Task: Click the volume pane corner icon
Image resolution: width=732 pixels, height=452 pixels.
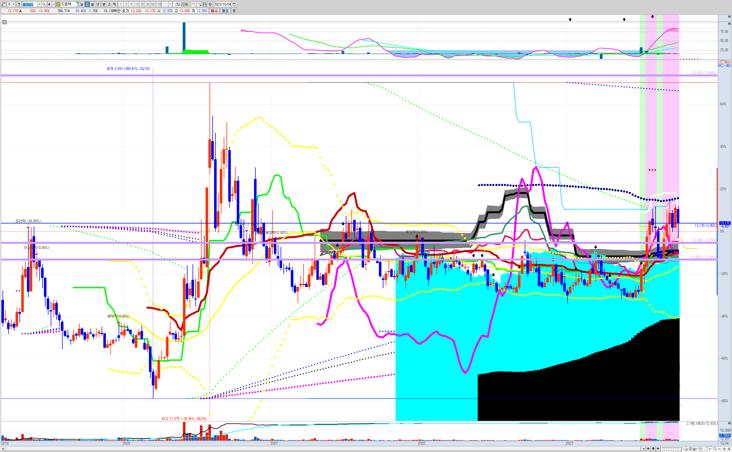Action: 729,423
